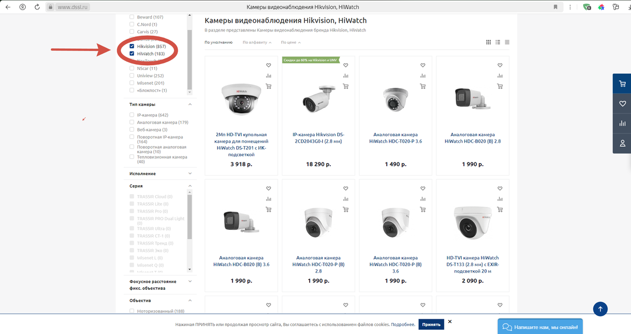Add Hikvision DS-2CD2043G0-I to cart

click(x=345, y=86)
